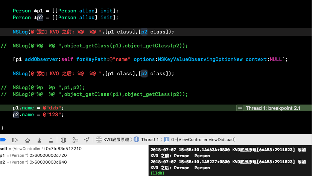Click NSLog in the '添加 KVO 之前' line
The width and height of the screenshot is (312, 176).
20,32
